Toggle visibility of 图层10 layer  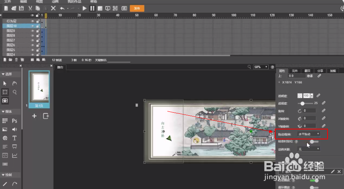click(32, 26)
